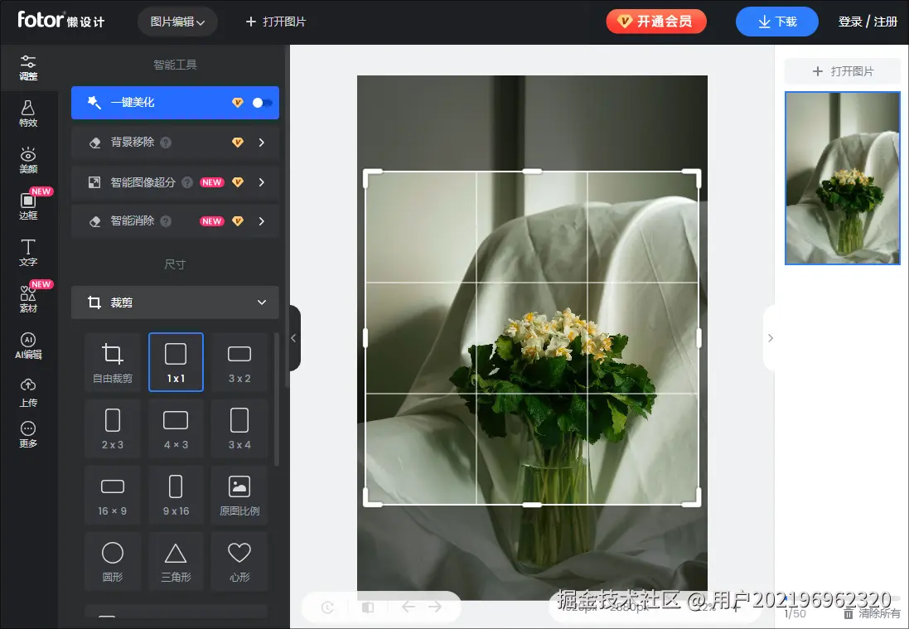Click the help icon next to 智能消除
This screenshot has height=629, width=909.
click(166, 221)
